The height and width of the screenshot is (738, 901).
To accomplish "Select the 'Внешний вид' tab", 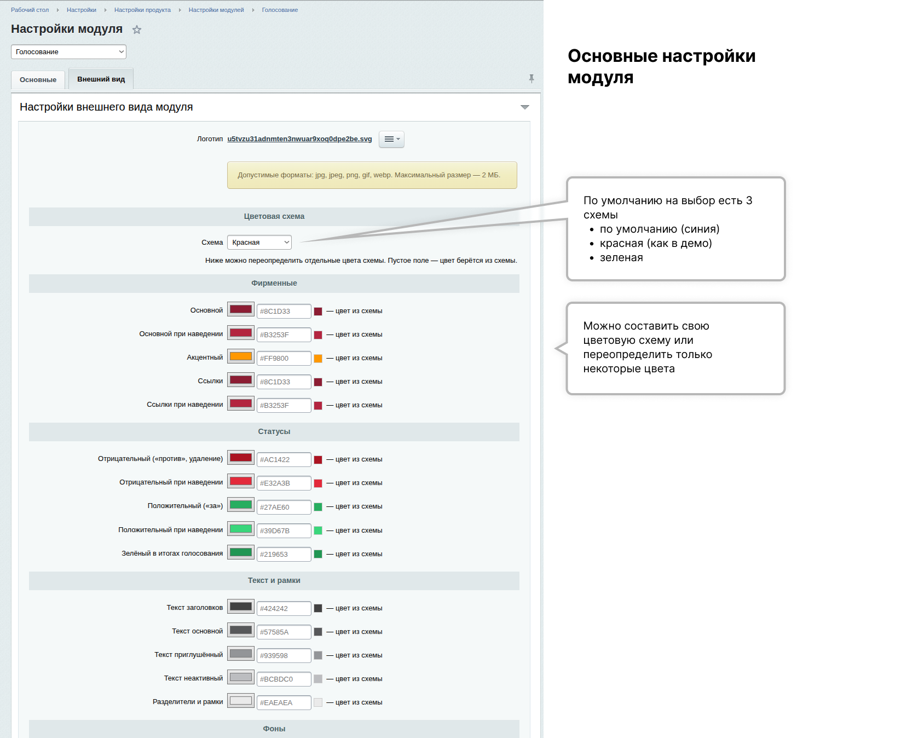I will [101, 79].
